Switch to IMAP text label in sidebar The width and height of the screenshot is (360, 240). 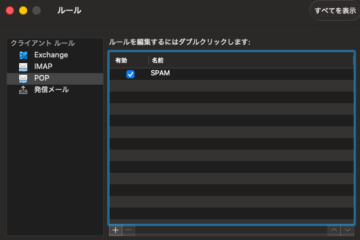(x=43, y=67)
